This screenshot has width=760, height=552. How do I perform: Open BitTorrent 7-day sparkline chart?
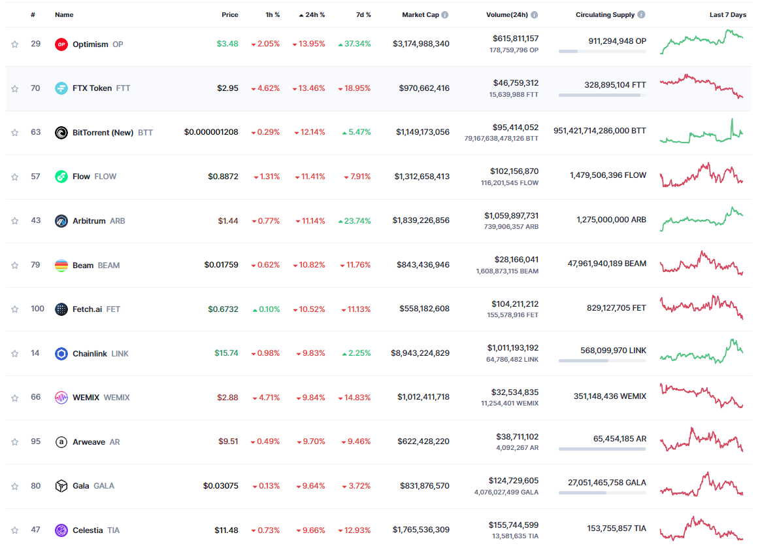[x=701, y=131]
